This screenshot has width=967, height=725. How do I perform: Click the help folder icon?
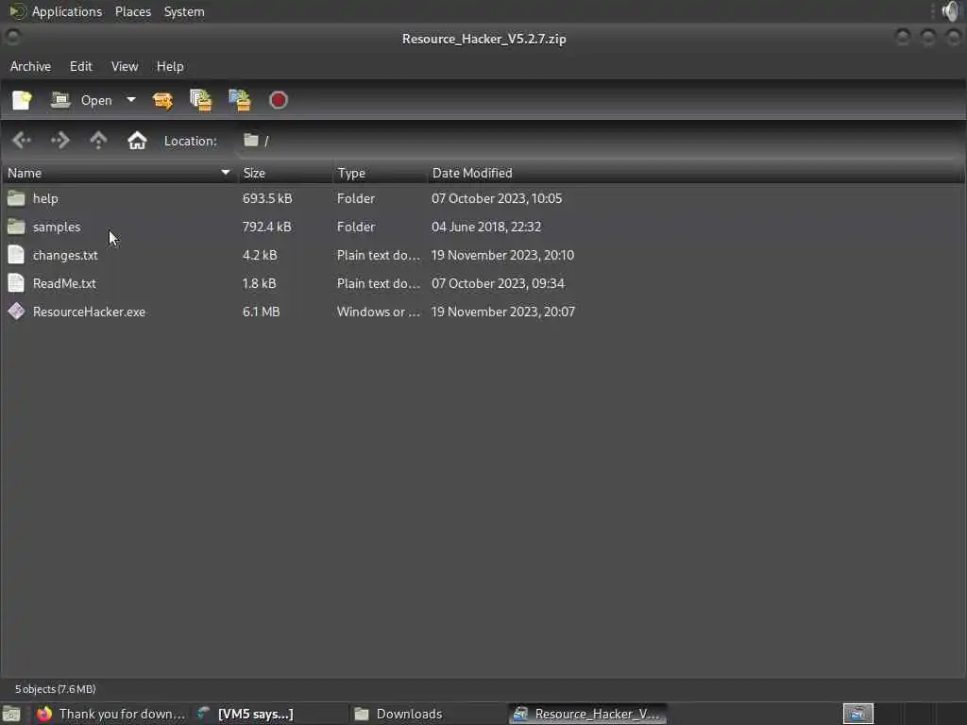16,198
